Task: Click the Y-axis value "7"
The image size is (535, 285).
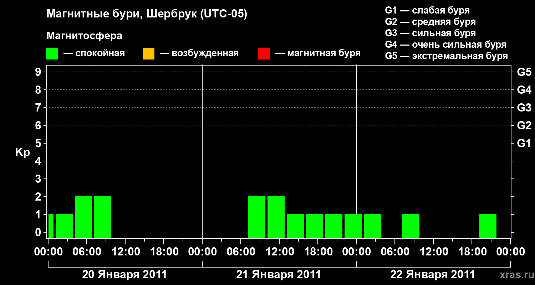Action: click(39, 108)
